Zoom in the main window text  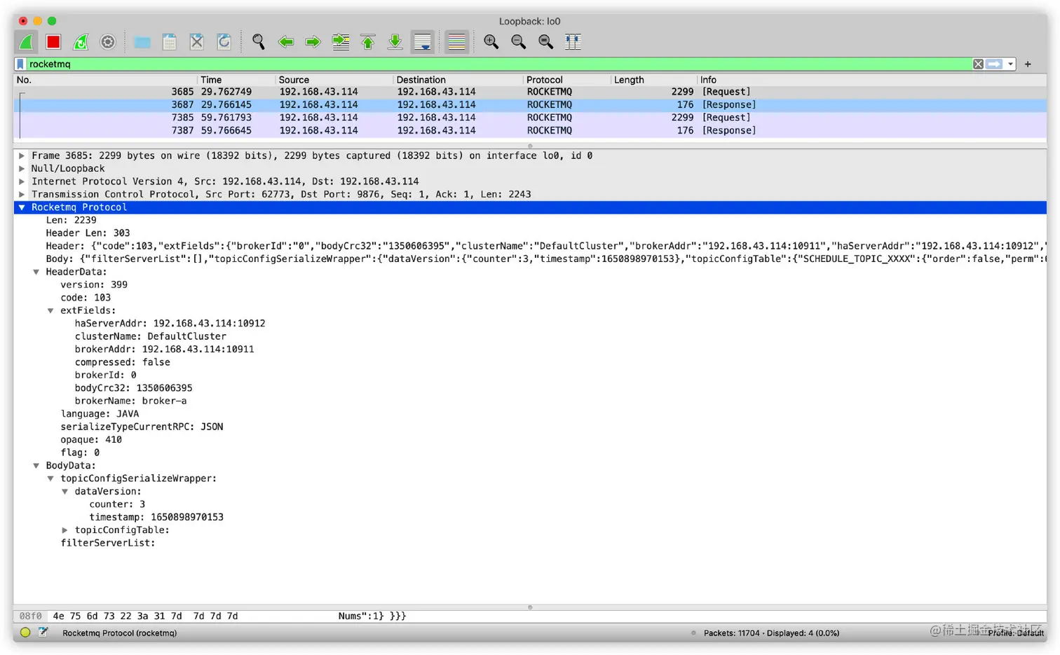point(491,42)
